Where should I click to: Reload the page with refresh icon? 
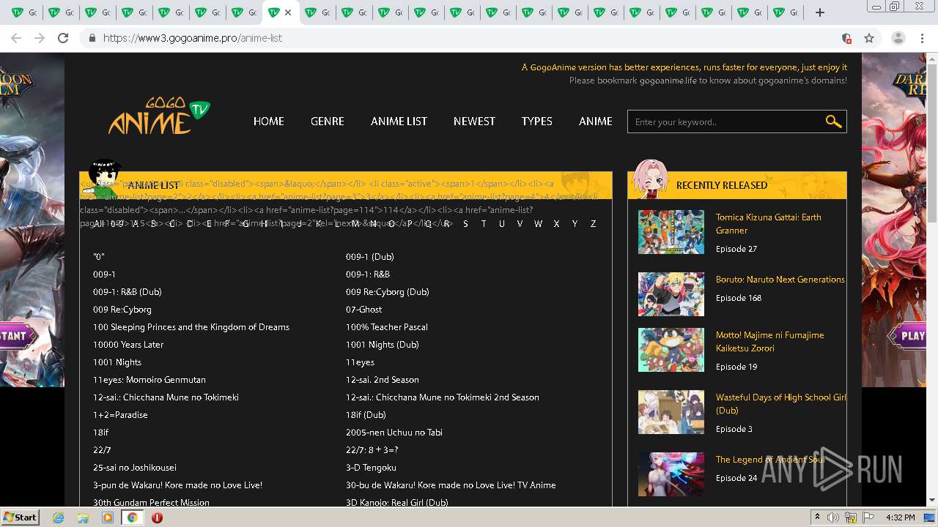coord(63,38)
